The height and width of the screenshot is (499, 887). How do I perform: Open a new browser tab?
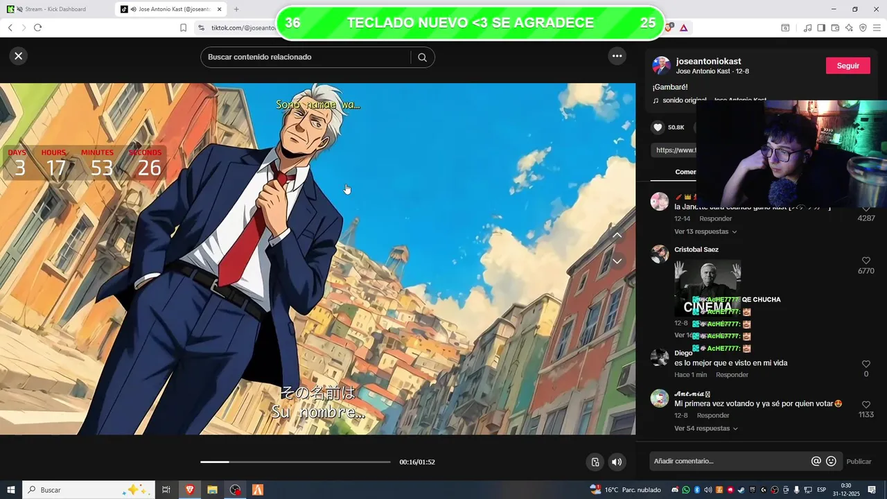(236, 9)
